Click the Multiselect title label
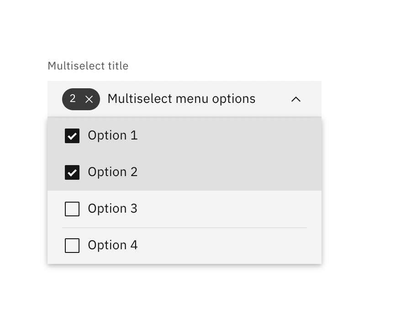The height and width of the screenshot is (311, 401). pos(88,66)
